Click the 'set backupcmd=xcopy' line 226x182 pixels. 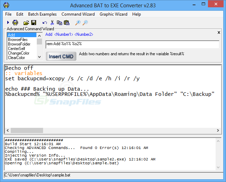tap(72, 78)
